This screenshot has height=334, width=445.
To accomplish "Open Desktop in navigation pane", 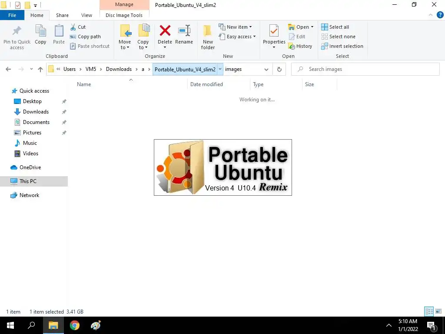I will (32, 101).
